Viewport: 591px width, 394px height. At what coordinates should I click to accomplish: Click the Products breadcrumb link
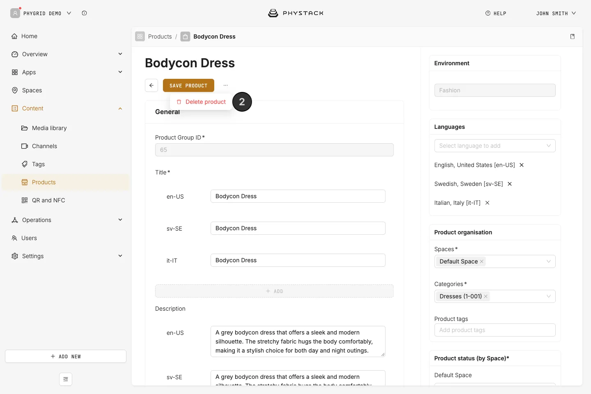click(x=160, y=37)
